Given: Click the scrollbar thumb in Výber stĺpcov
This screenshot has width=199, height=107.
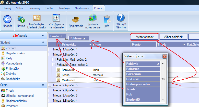Looking at the screenshot, I should [163, 79].
